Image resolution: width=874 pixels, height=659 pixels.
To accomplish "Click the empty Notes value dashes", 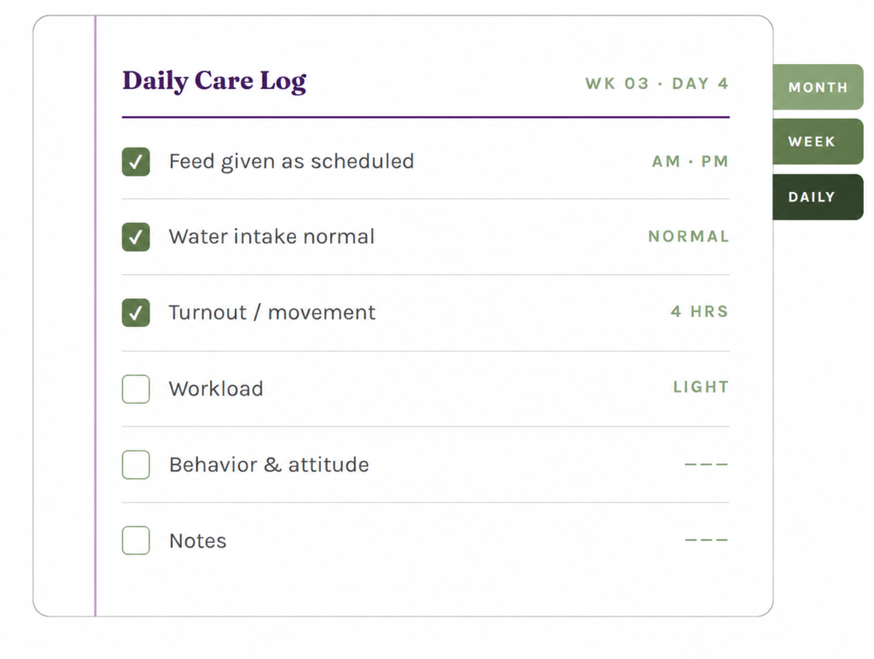I will [x=706, y=539].
